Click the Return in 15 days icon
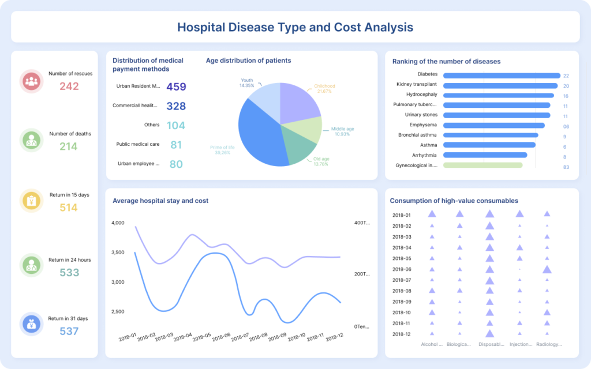Viewport: 591px width, 369px height. 31,201
